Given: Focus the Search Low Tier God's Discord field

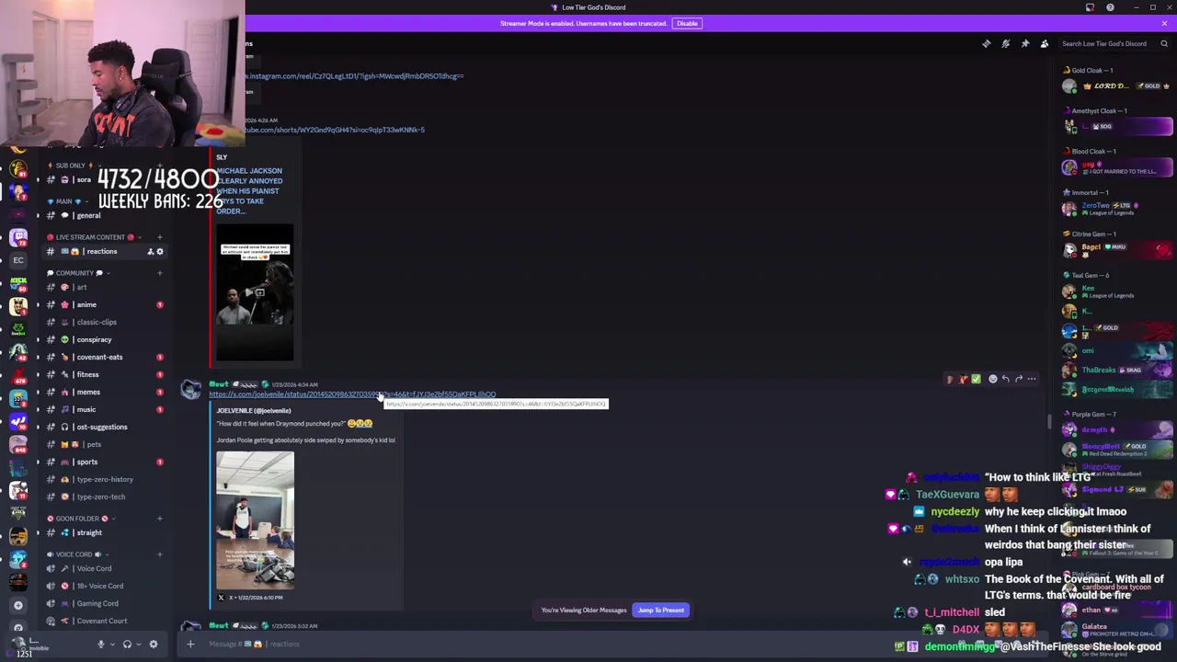Looking at the screenshot, I should pyautogui.click(x=1114, y=43).
